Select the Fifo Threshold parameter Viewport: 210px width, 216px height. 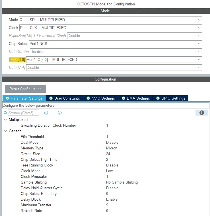pos(32,137)
